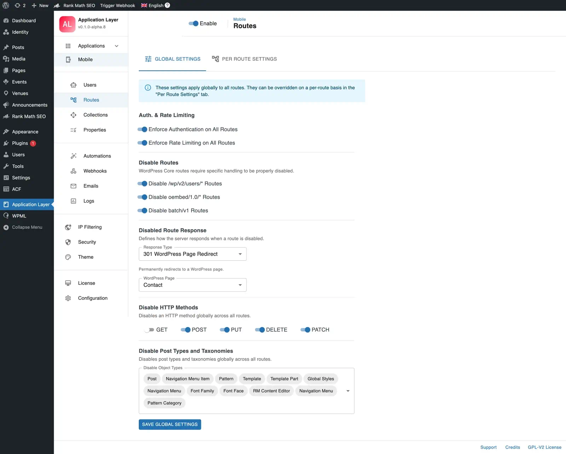Screen dimensions: 566x454
Task: Click the WordPress logo in admin bar
Action: (6, 5)
